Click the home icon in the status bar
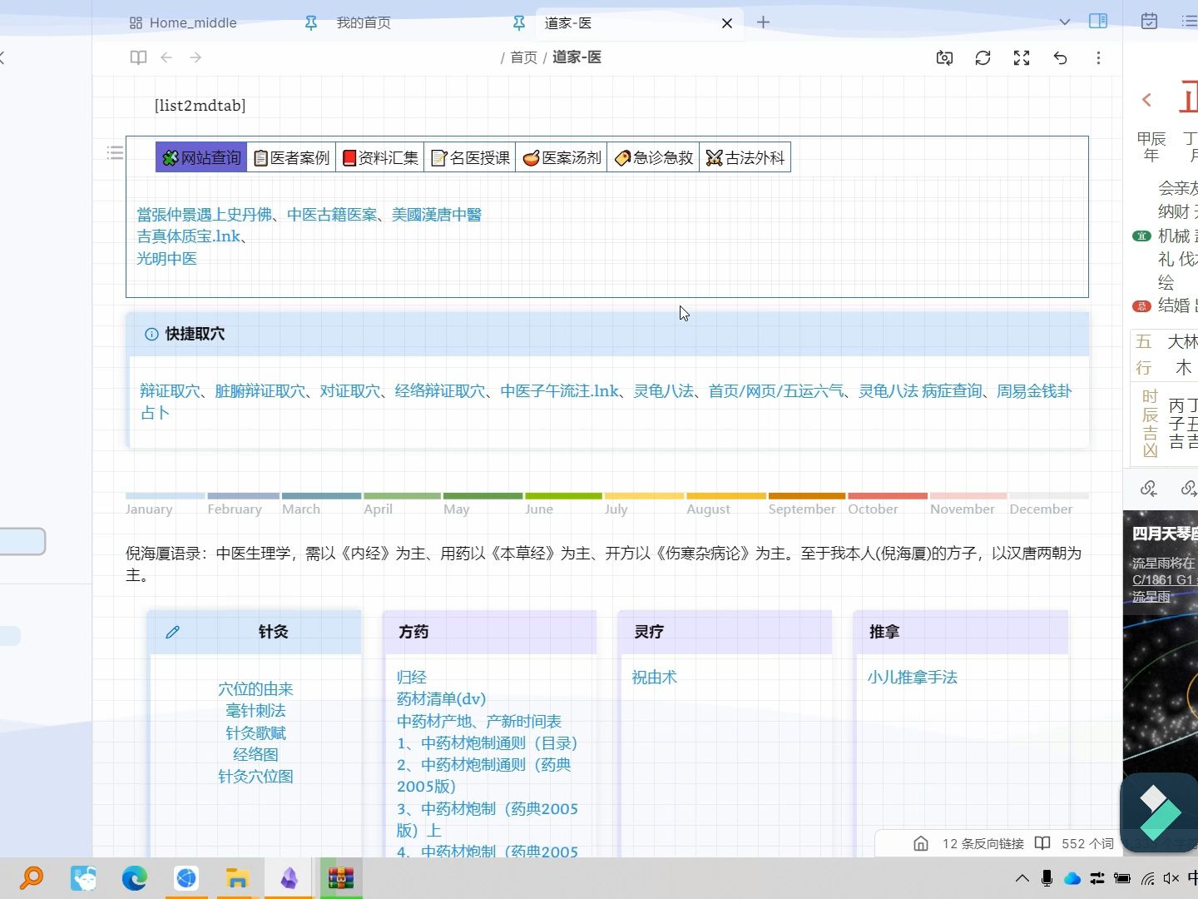 tap(921, 843)
